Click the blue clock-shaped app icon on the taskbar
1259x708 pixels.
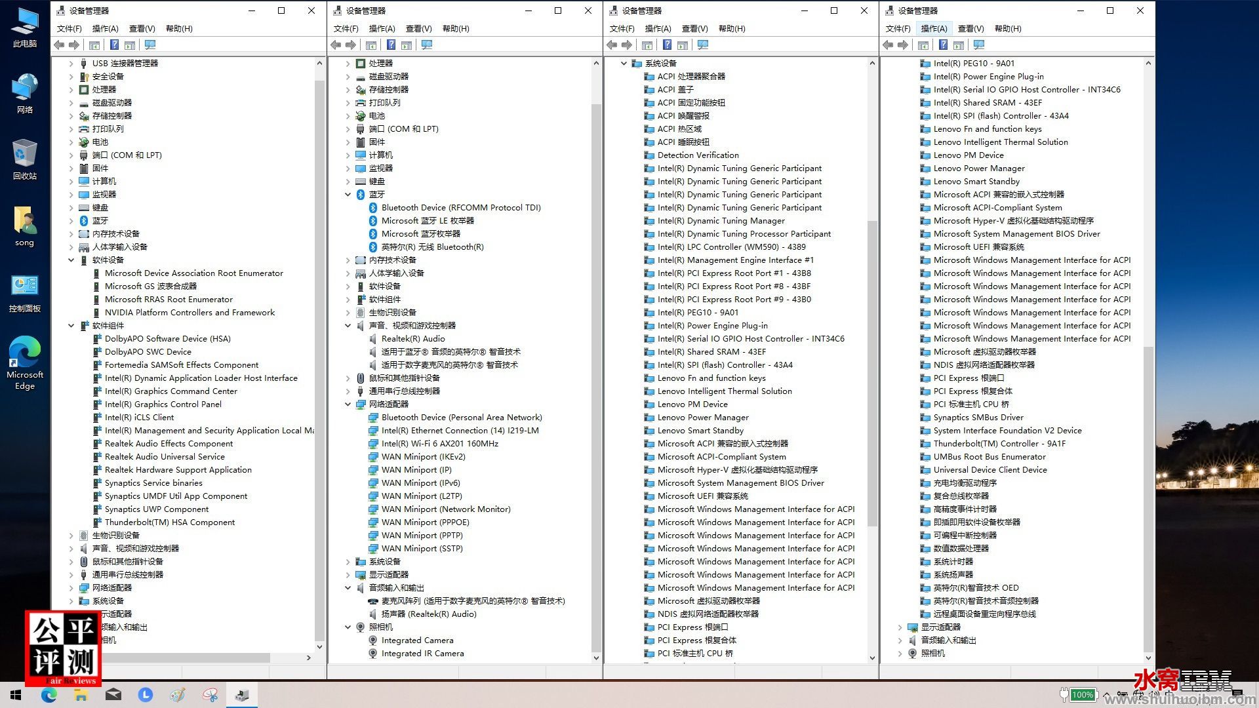click(146, 695)
